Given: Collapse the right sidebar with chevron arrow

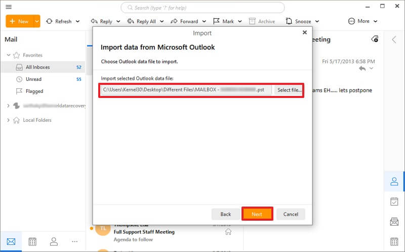Looking at the screenshot, I should tap(394, 40).
